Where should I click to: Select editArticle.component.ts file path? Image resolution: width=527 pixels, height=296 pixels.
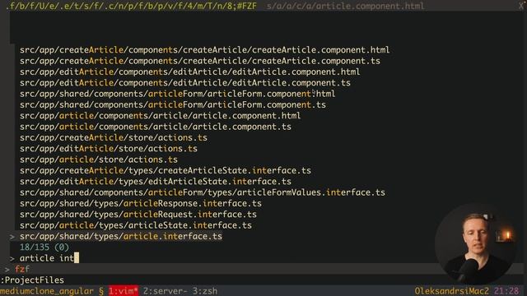(184, 83)
